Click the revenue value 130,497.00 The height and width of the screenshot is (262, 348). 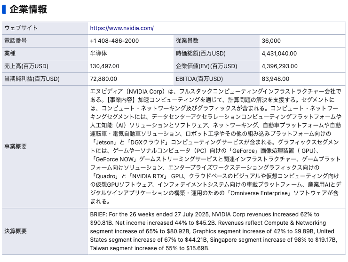[x=104, y=66]
